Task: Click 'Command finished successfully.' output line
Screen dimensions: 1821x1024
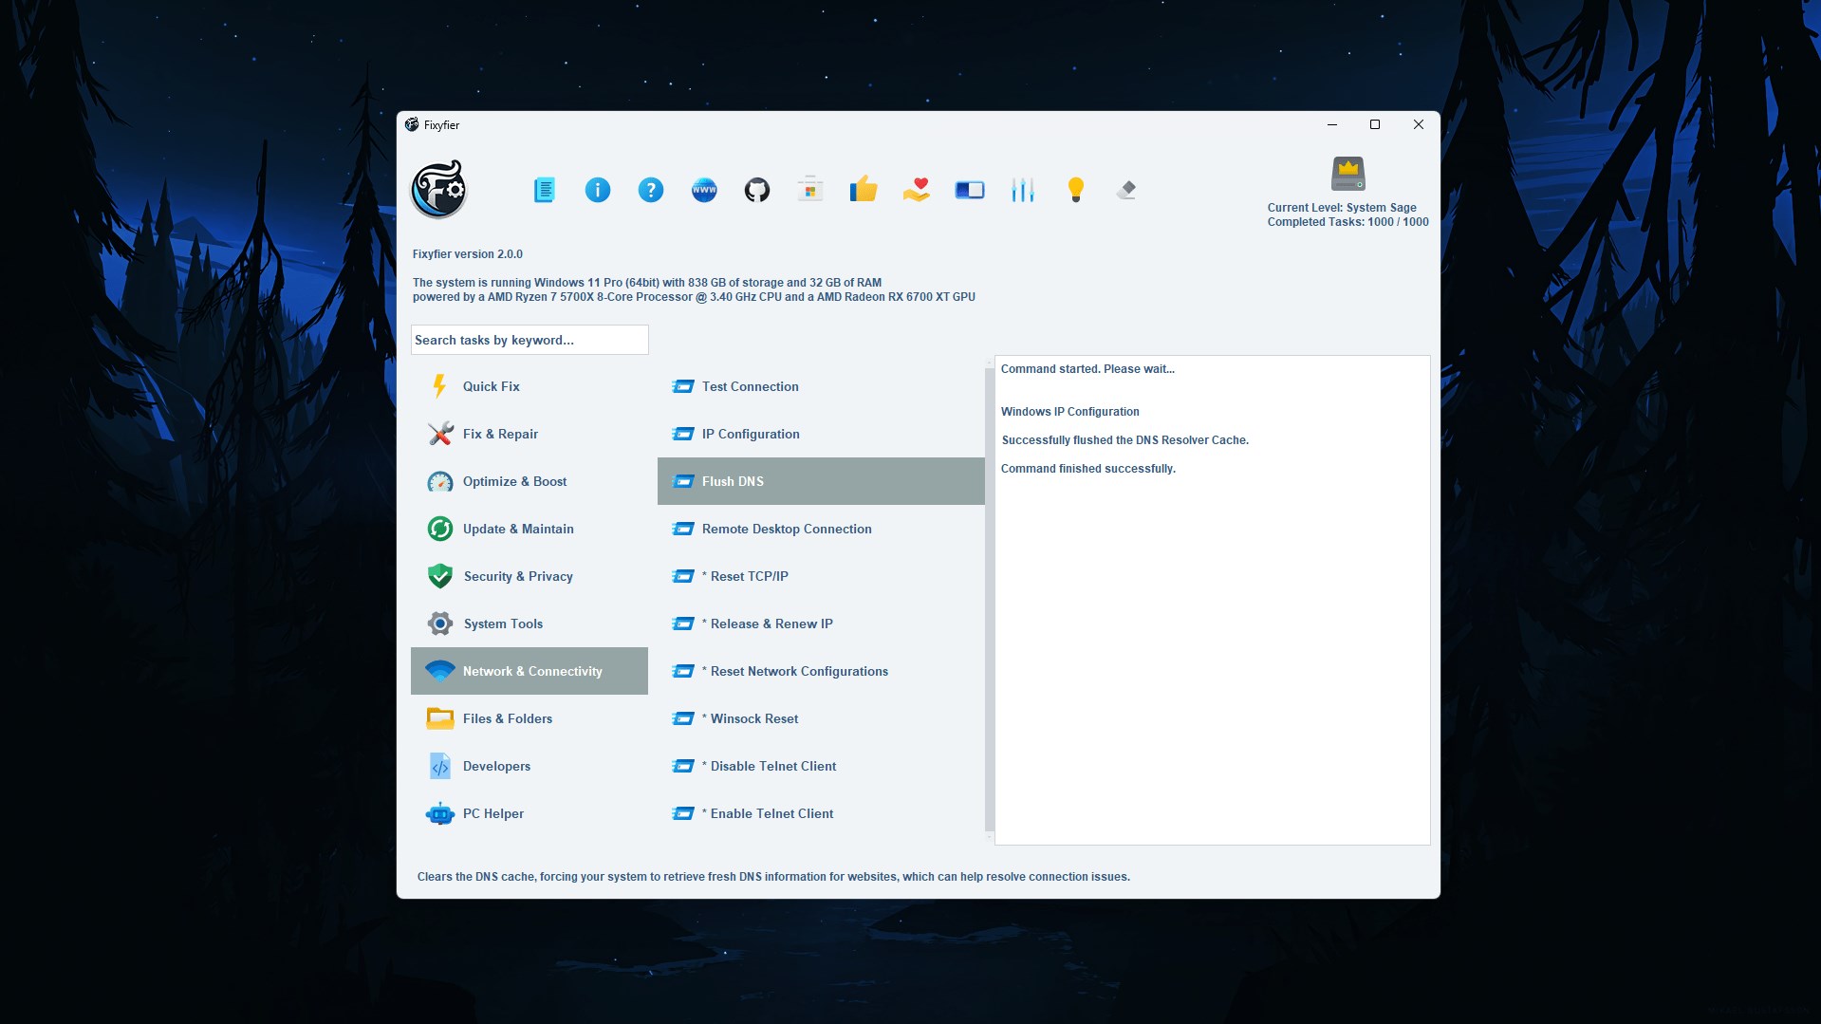Action: pos(1088,469)
